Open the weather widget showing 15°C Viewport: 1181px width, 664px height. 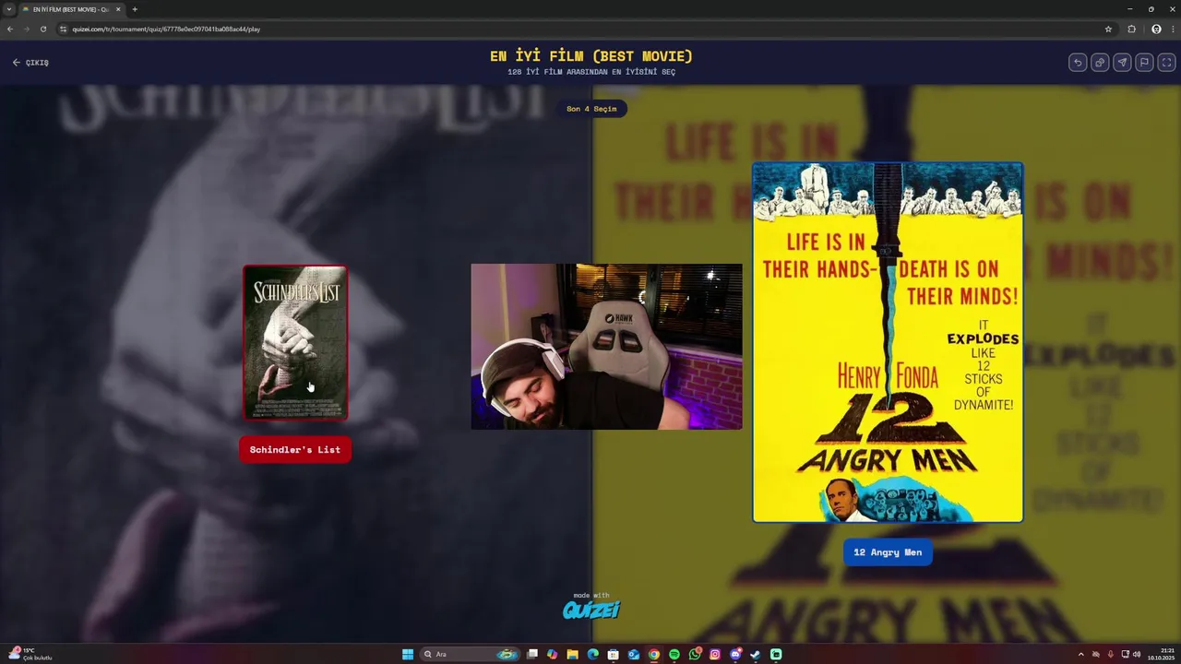click(x=30, y=654)
